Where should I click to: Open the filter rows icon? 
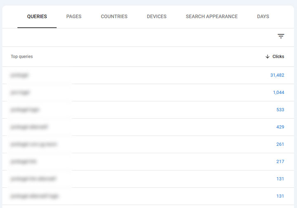(x=281, y=36)
